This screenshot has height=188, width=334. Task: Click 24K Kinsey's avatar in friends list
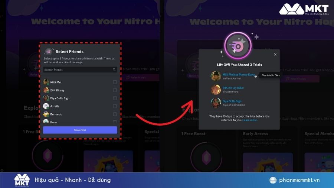pyautogui.click(x=46, y=90)
